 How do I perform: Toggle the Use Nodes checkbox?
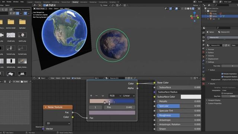click(73, 78)
